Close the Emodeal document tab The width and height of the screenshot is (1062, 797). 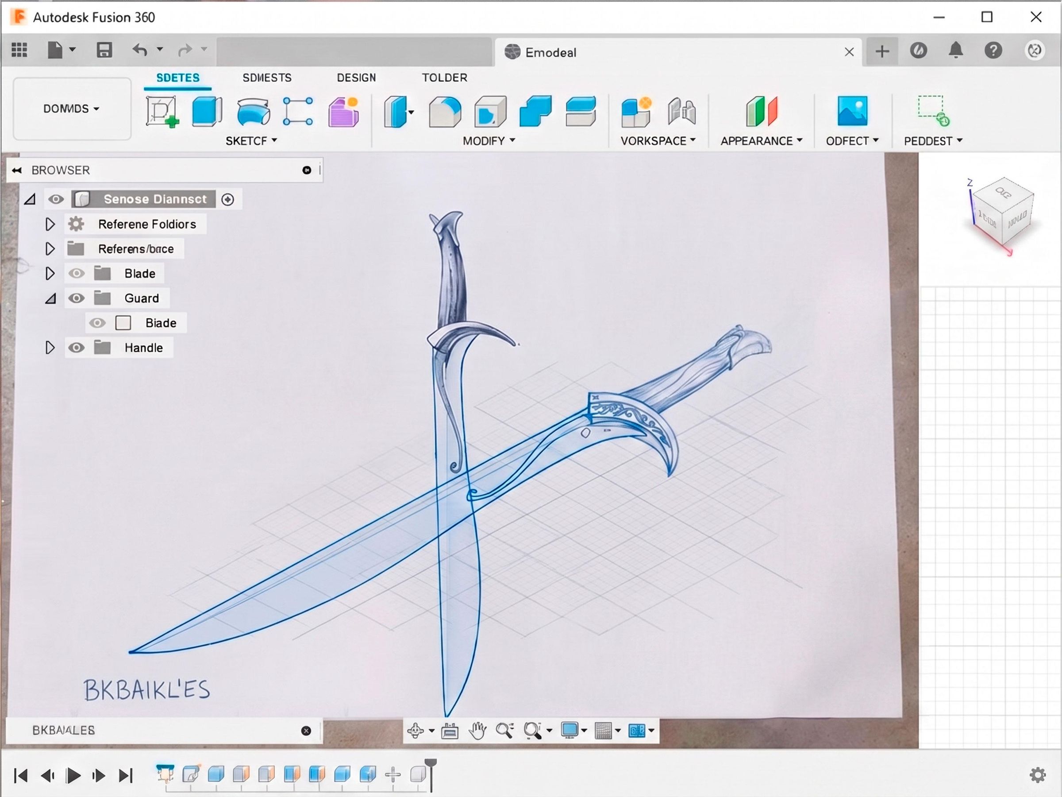coord(849,52)
